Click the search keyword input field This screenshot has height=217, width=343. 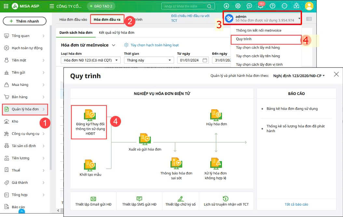pyautogui.click(x=185, y=6)
